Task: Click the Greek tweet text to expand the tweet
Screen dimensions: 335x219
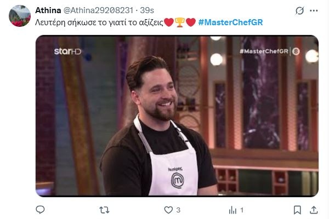Action: tap(99, 22)
